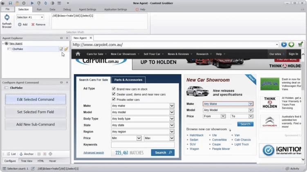Click the Advanced search link

coord(94,152)
